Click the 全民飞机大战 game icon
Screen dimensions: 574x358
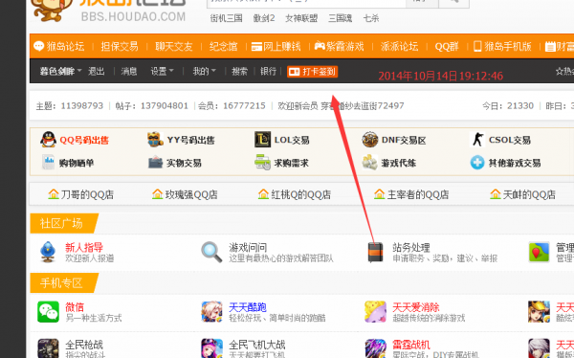tap(211, 348)
